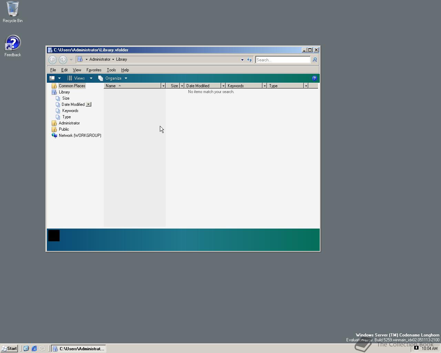The height and width of the screenshot is (353, 441).
Task: Click the Type stack icon in tree
Action: (x=58, y=117)
